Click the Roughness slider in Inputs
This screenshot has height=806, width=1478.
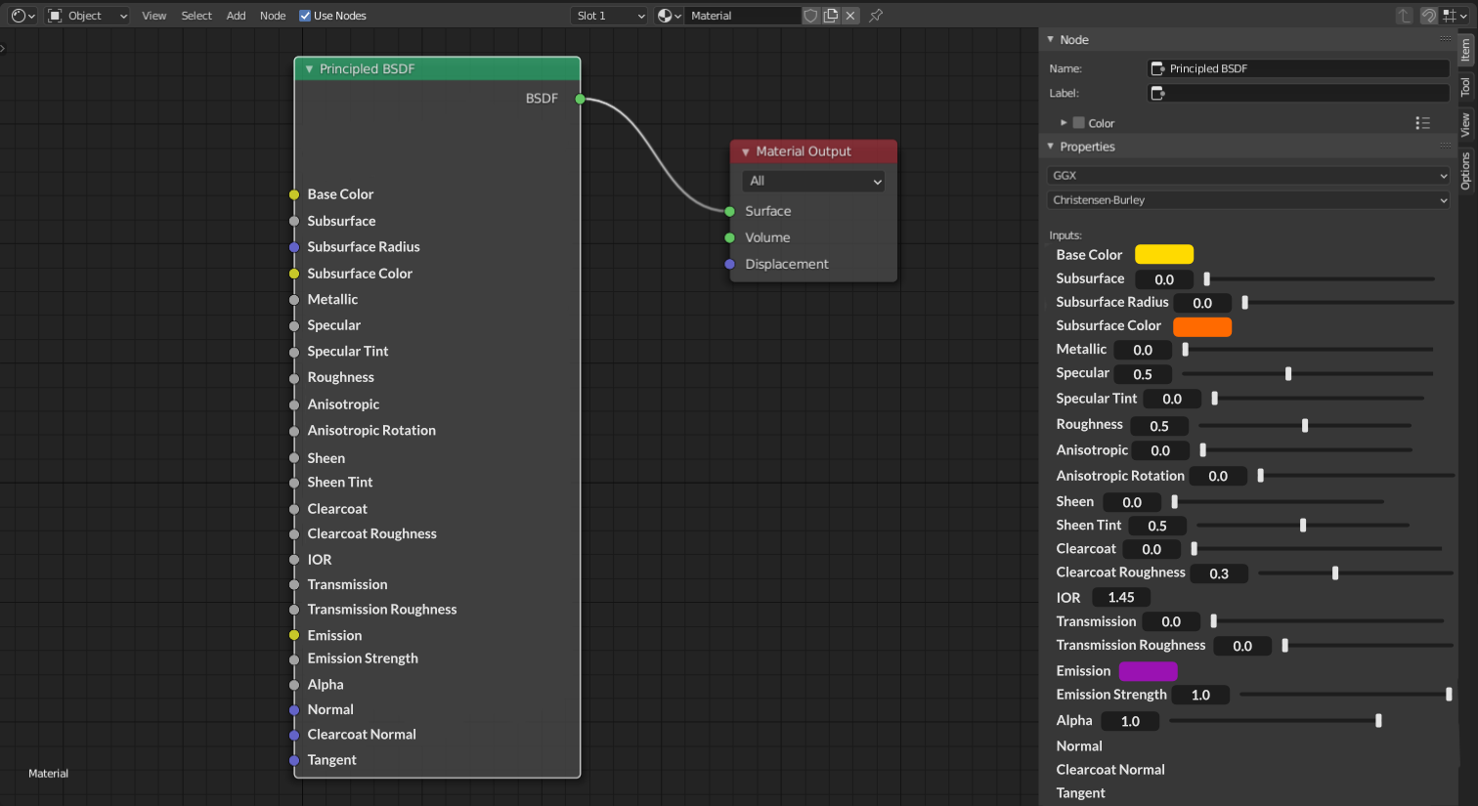pyautogui.click(x=1305, y=425)
